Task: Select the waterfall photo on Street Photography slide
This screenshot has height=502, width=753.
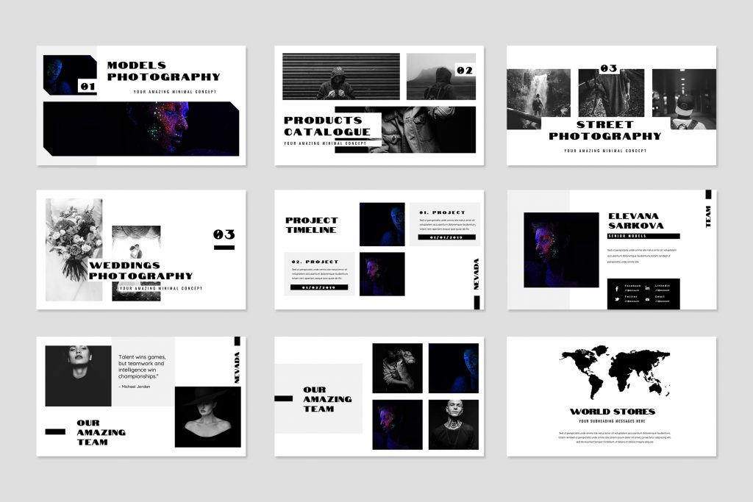Action: click(538, 99)
